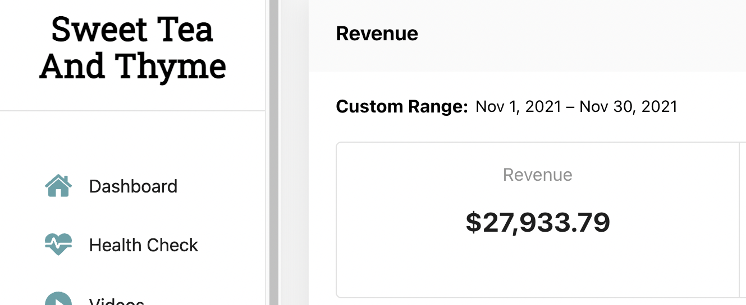The height and width of the screenshot is (305, 746).
Task: Click the Custom Range label
Action: 402,106
